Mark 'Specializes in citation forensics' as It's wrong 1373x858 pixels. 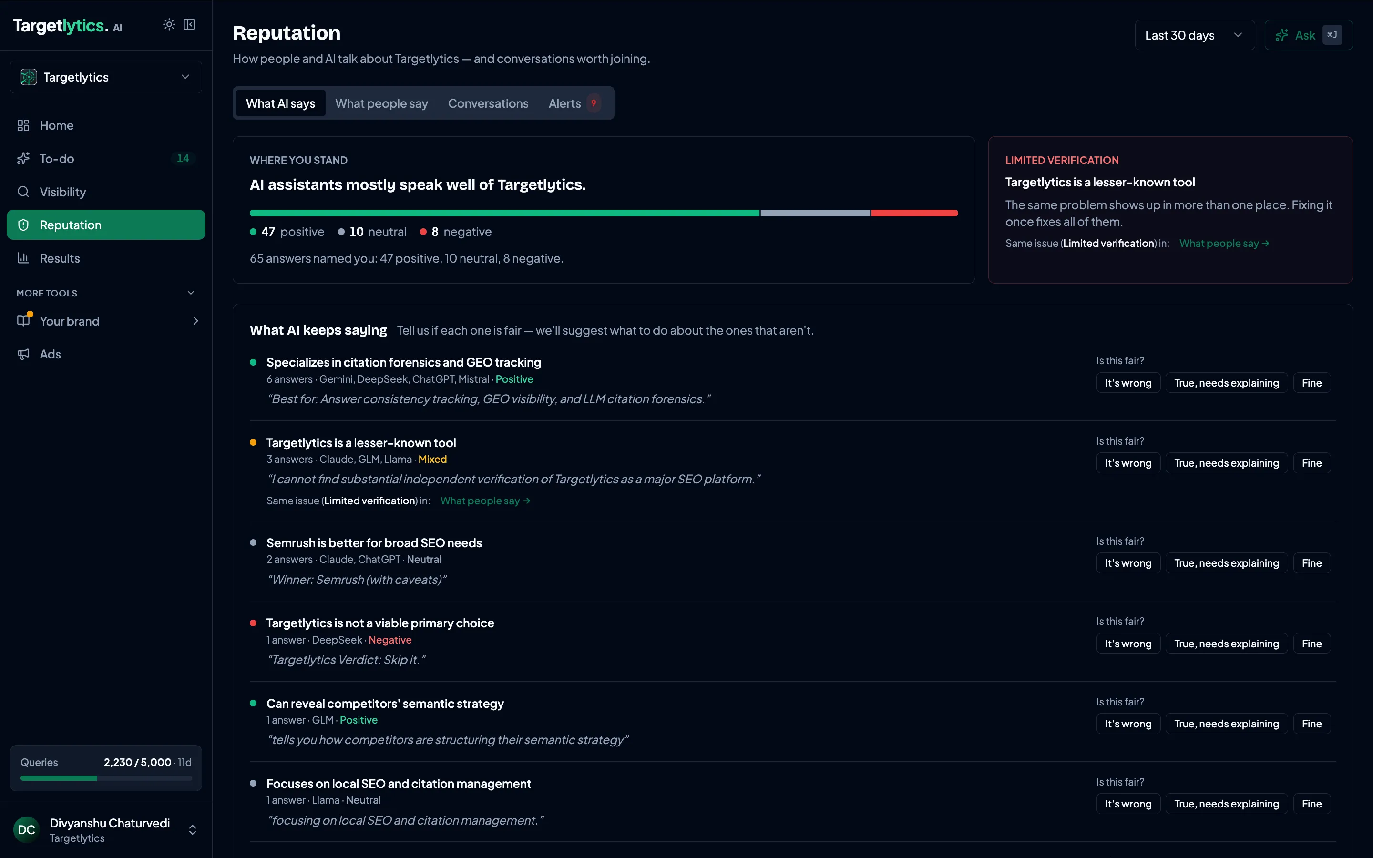pyautogui.click(x=1128, y=383)
